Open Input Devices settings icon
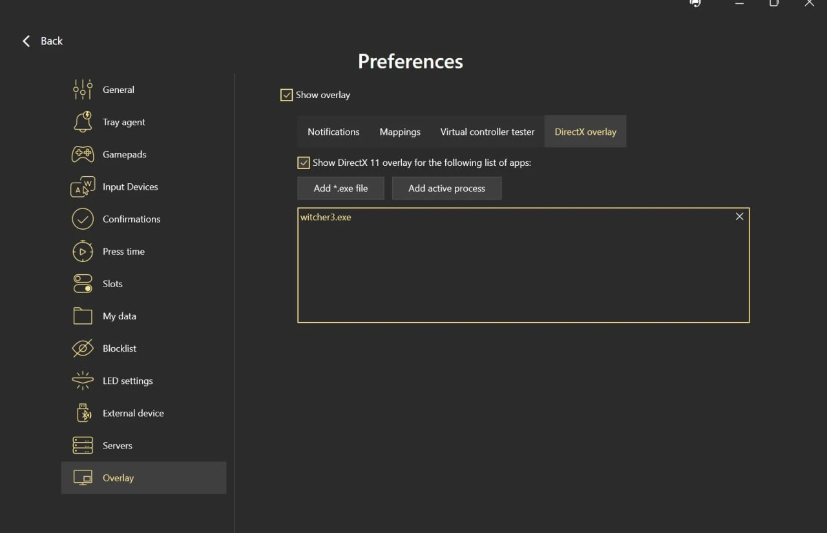 pos(83,186)
